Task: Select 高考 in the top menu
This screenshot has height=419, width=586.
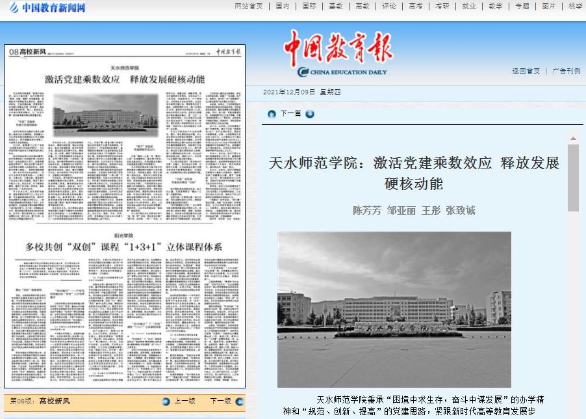Action: (416, 6)
